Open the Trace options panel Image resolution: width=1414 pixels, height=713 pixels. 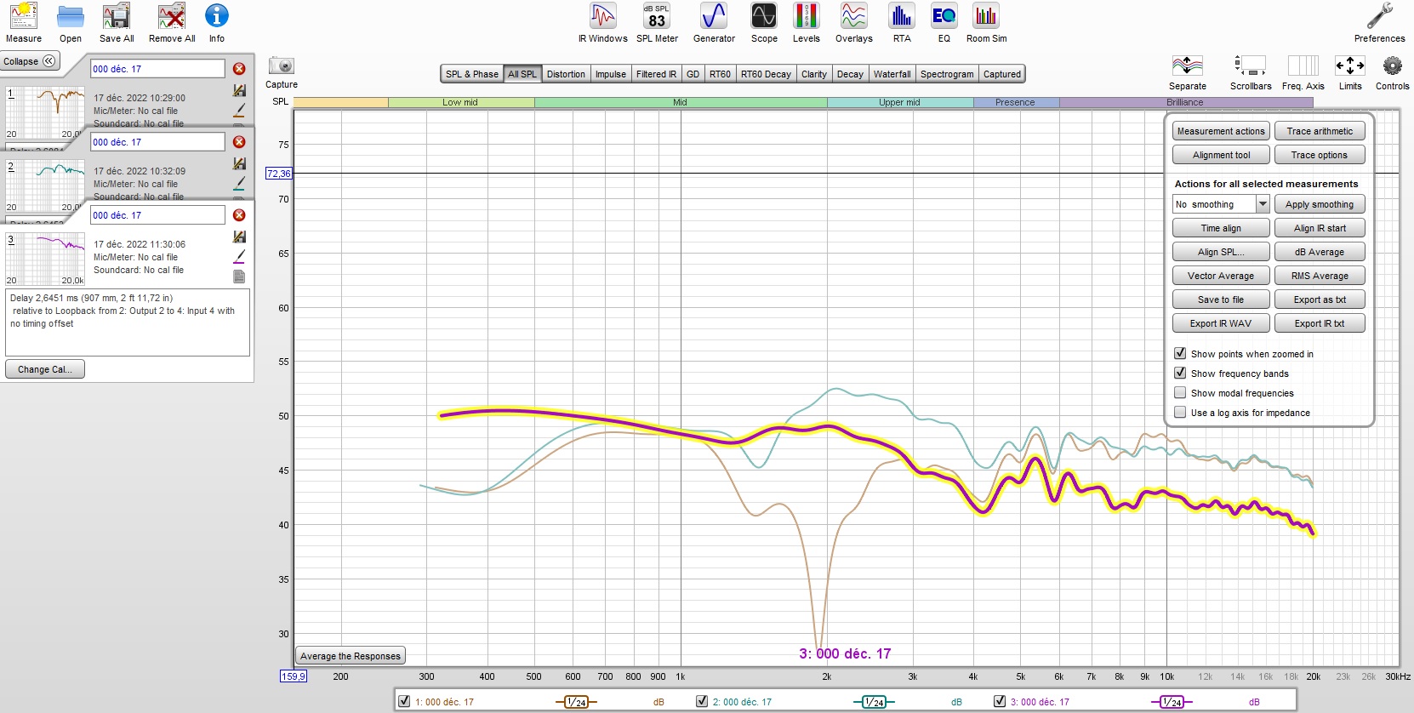coord(1319,155)
